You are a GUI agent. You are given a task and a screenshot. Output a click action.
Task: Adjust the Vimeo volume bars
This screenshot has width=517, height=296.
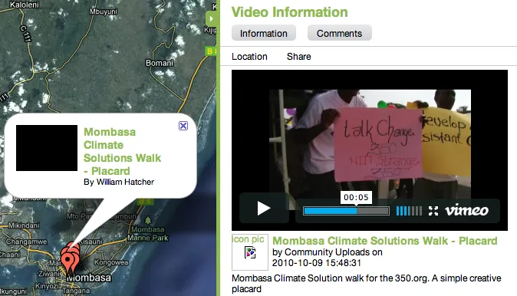[409, 211]
